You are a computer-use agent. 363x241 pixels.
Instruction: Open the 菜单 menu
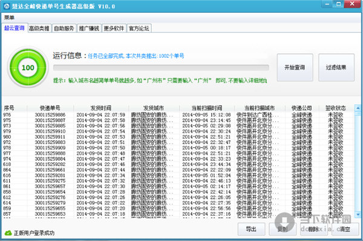pos(9,18)
